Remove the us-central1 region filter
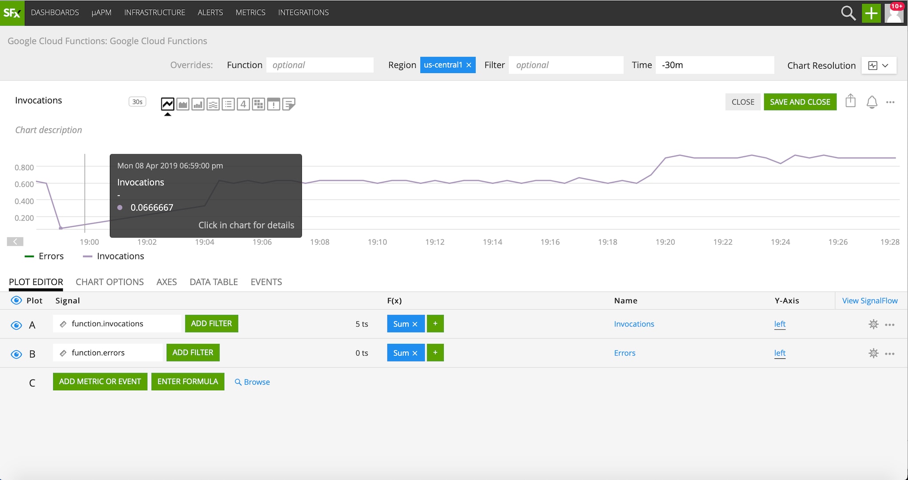The width and height of the screenshot is (908, 480). coord(469,65)
